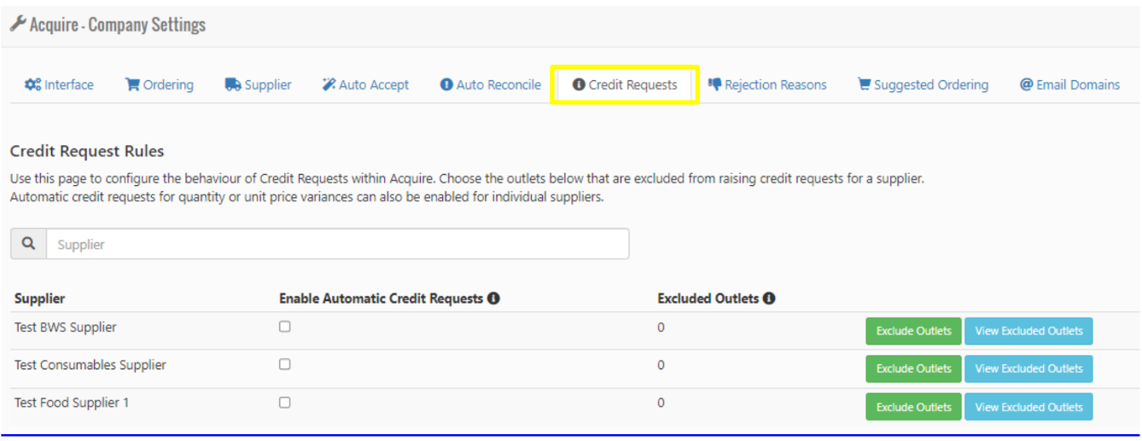Focus the Supplier search input field
Image resolution: width=1142 pixels, height=441 pixels.
[337, 244]
